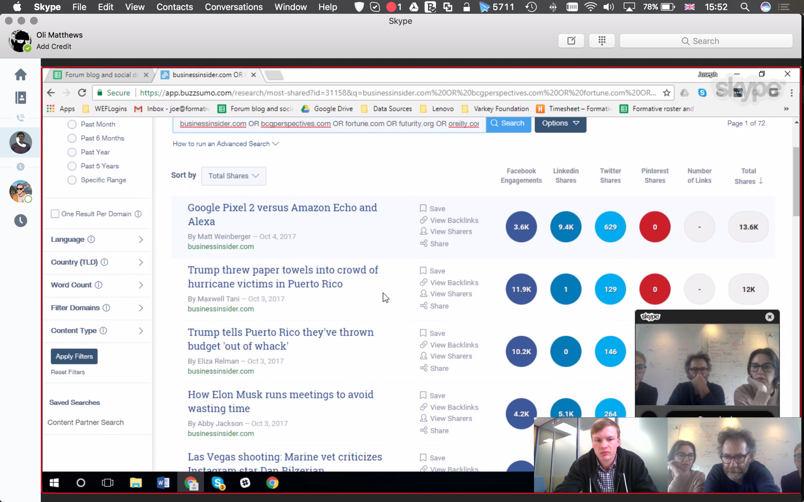The width and height of the screenshot is (804, 502).
Task: Click Add Credit under Oli Matthews
Action: (54, 47)
